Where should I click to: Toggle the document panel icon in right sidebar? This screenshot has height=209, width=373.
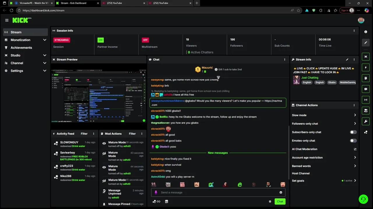pyautogui.click(x=366, y=78)
